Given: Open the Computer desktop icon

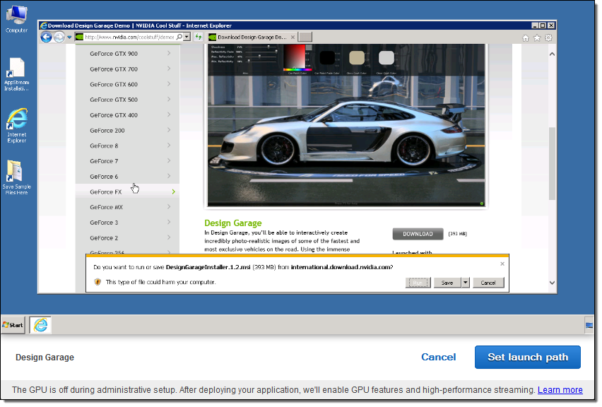Looking at the screenshot, I should tap(16, 19).
